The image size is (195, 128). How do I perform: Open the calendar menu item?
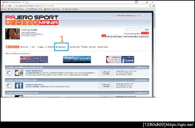[x=84, y=47]
